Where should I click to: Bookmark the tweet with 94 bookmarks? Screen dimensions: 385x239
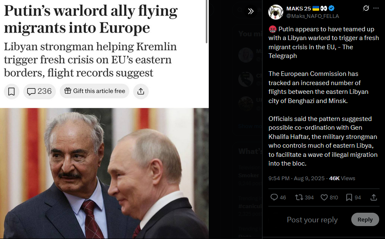(349, 197)
